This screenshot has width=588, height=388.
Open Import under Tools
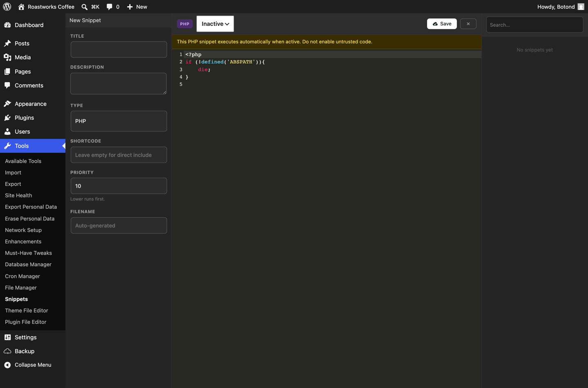coord(13,172)
